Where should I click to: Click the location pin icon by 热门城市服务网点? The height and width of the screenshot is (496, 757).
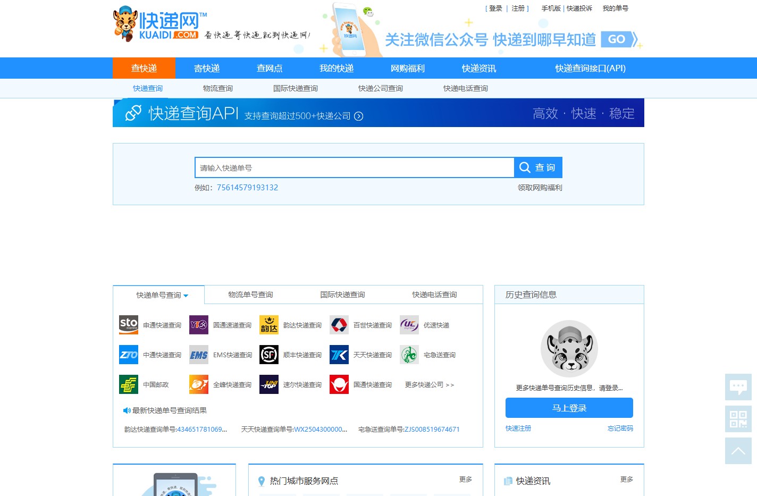click(x=262, y=481)
